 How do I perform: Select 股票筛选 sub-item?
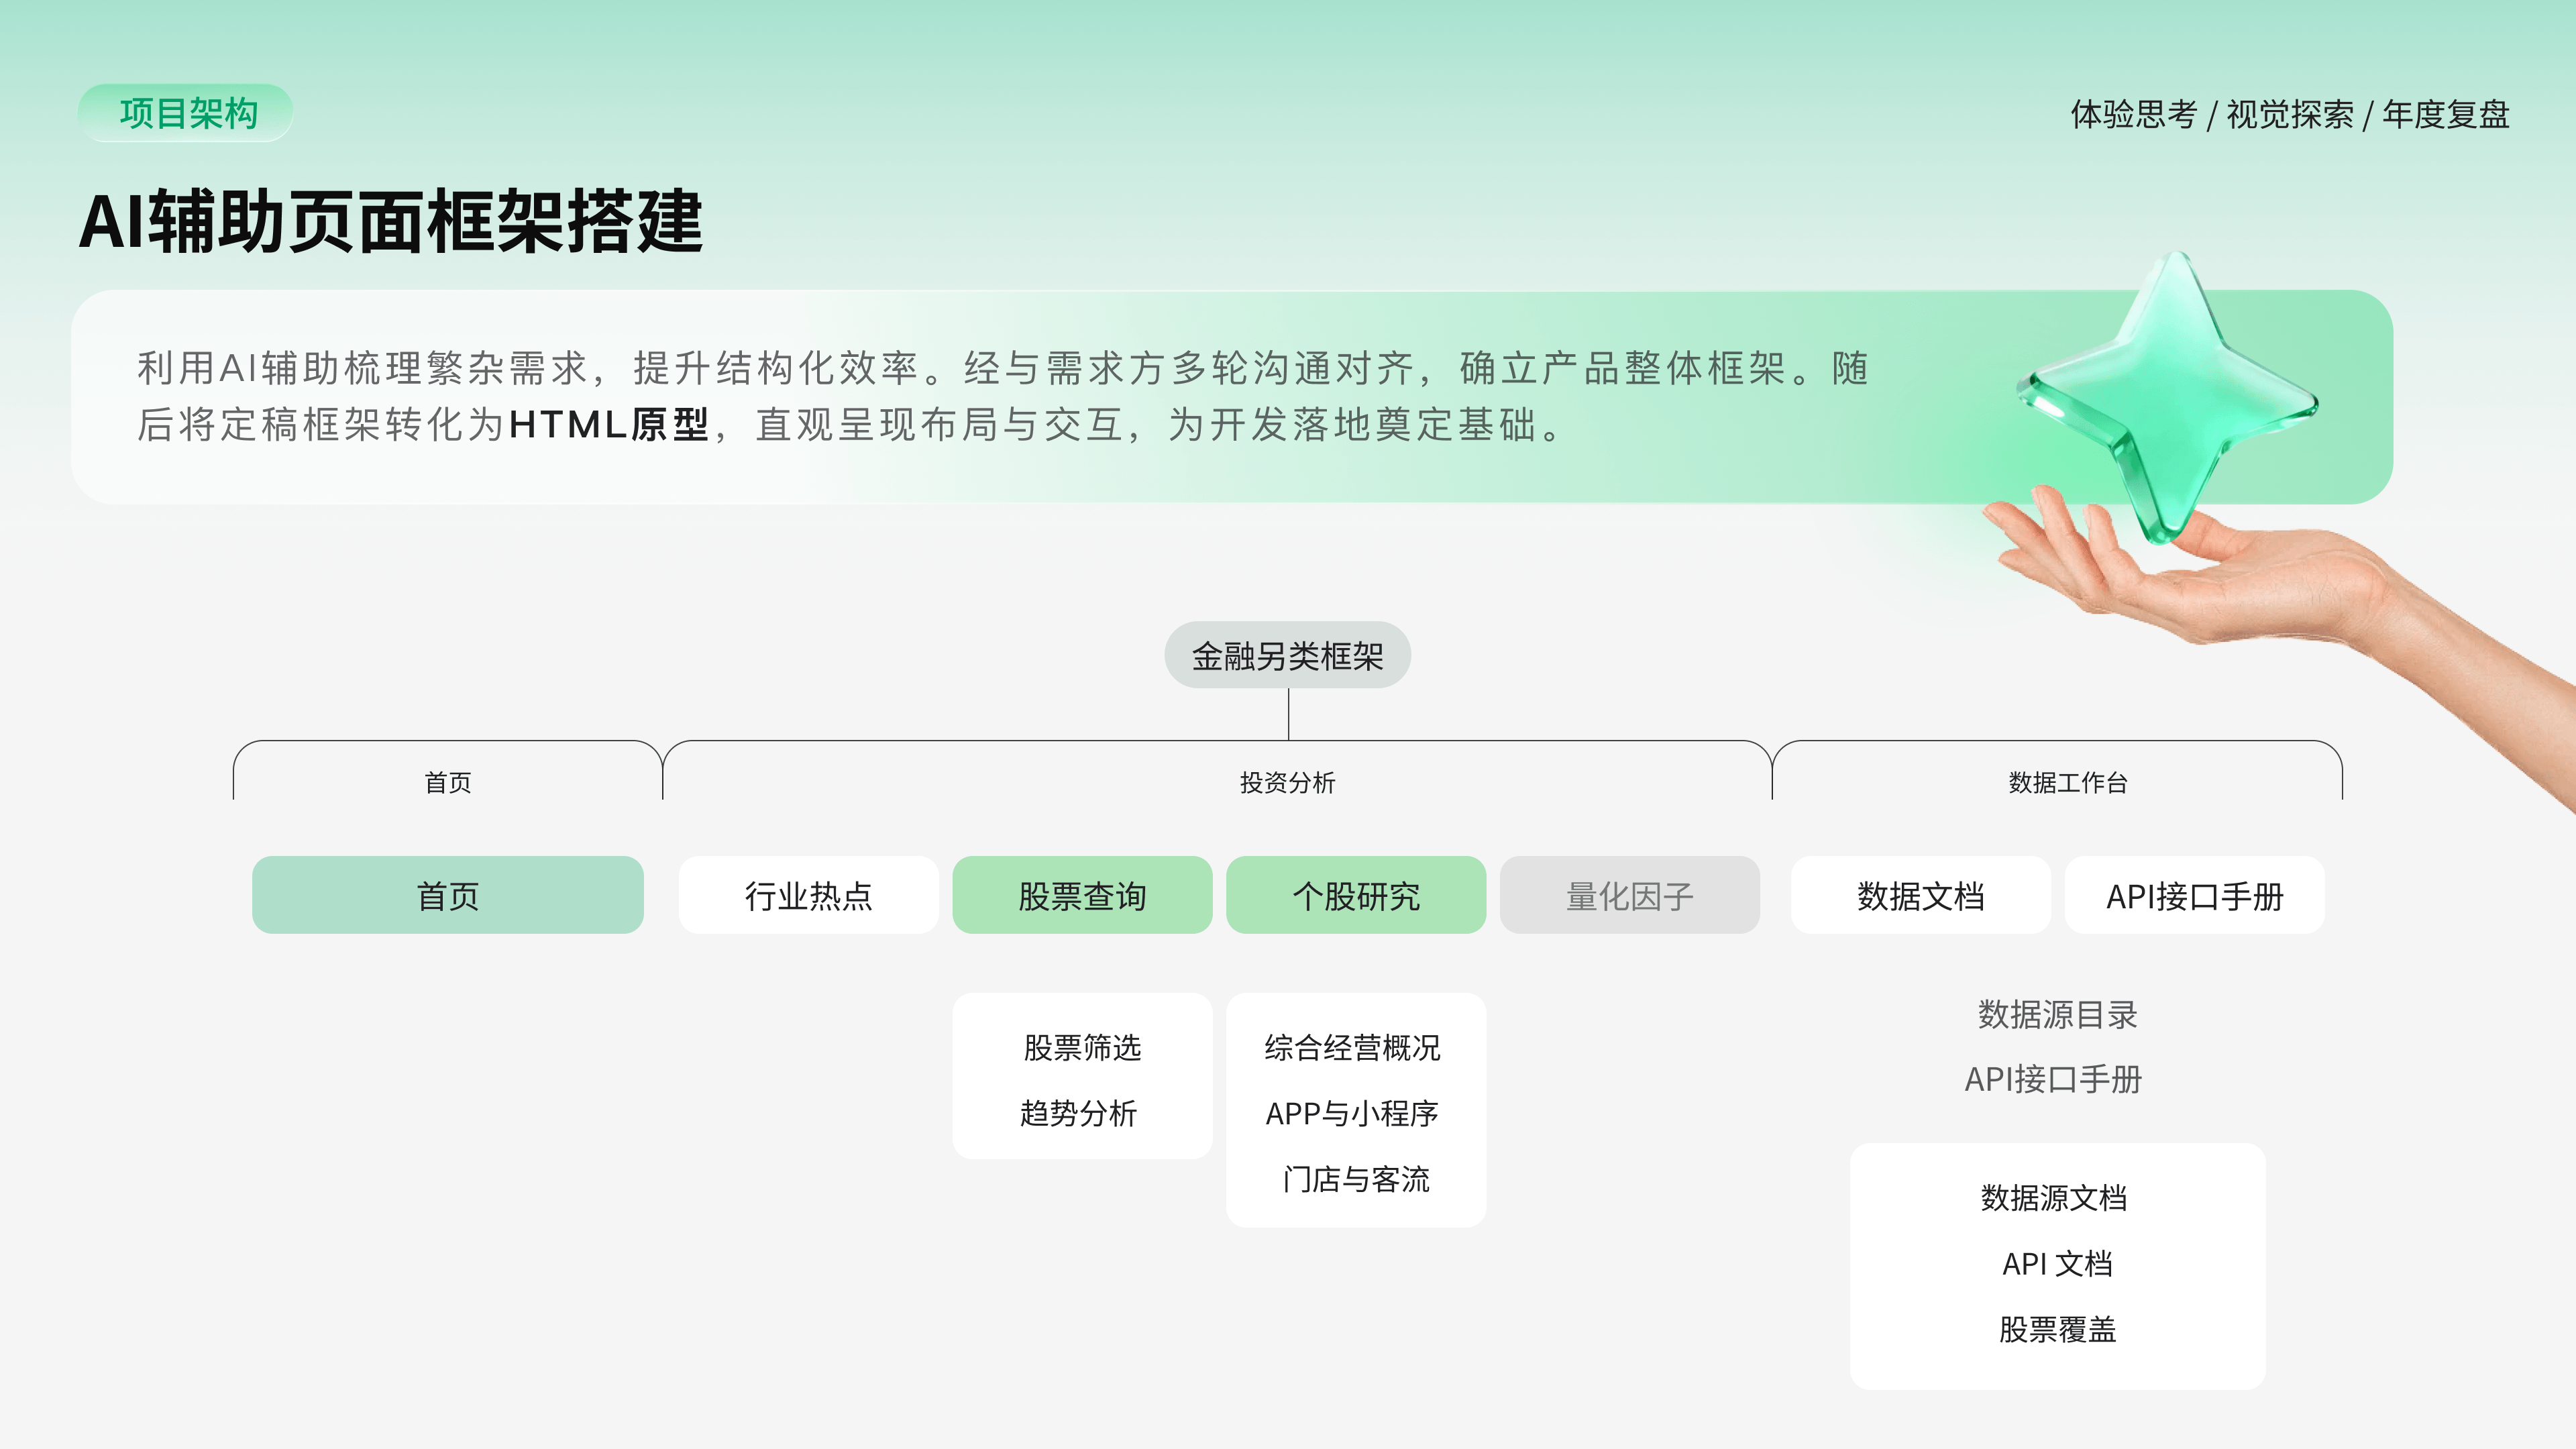pyautogui.click(x=1082, y=1047)
